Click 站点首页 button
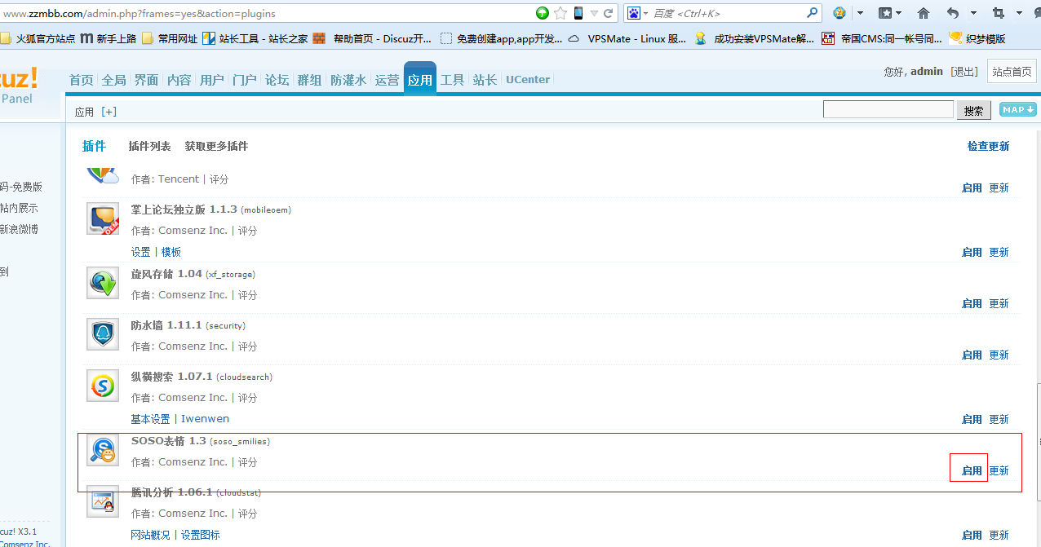1041x547 pixels. click(x=1012, y=72)
